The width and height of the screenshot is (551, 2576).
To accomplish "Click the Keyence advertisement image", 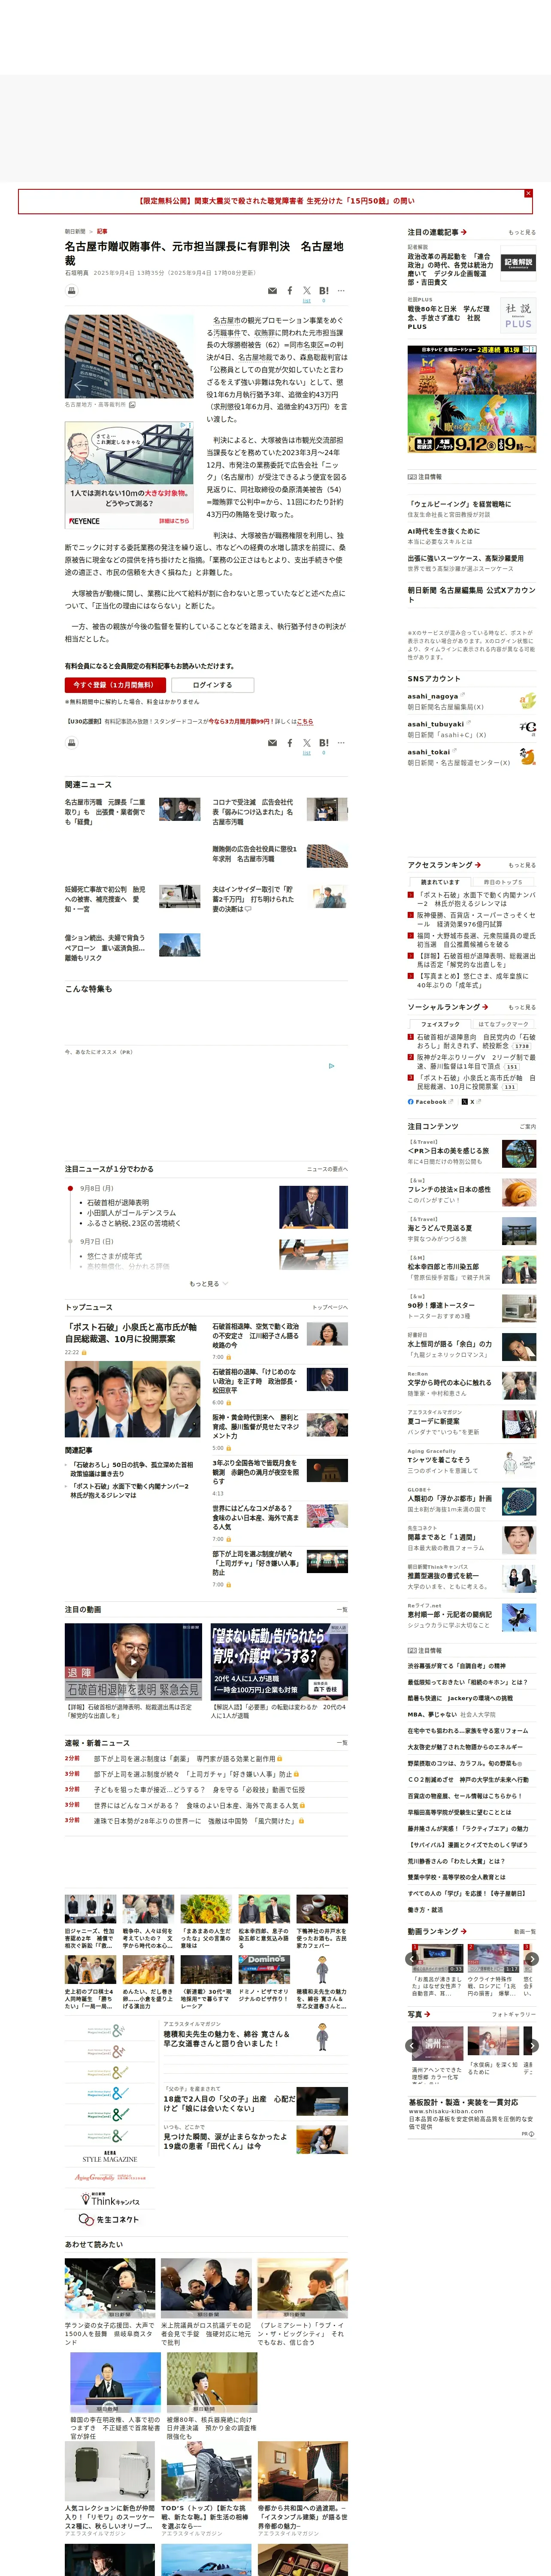I will coord(130,474).
